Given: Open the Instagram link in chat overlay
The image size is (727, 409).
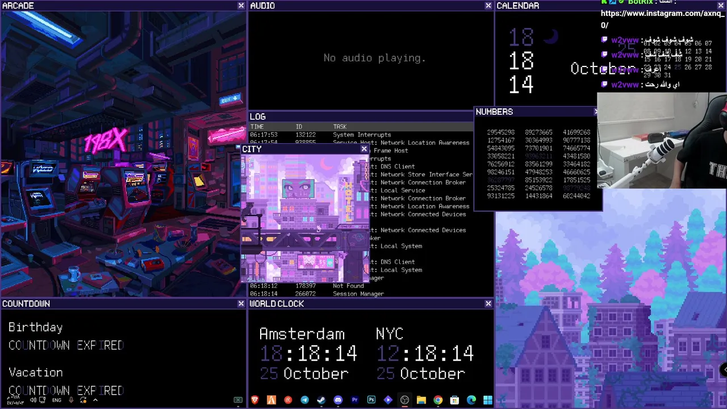Looking at the screenshot, I should pos(662,19).
